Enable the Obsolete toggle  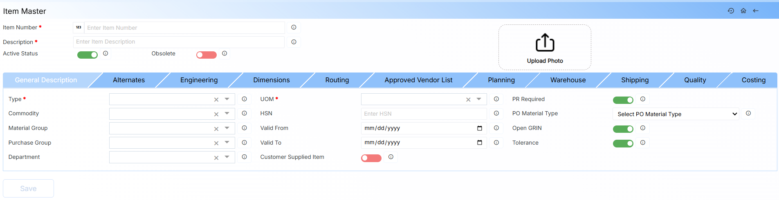(206, 55)
